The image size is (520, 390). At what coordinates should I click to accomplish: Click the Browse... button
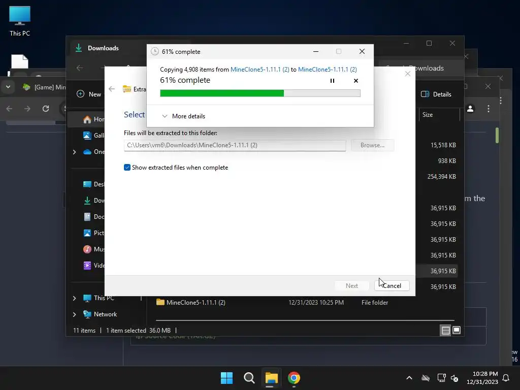click(372, 145)
